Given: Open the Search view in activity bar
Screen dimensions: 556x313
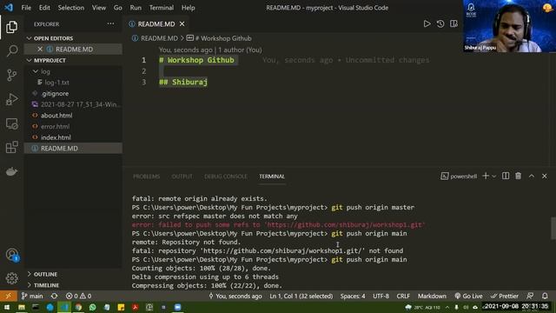Looking at the screenshot, I should point(12,50).
